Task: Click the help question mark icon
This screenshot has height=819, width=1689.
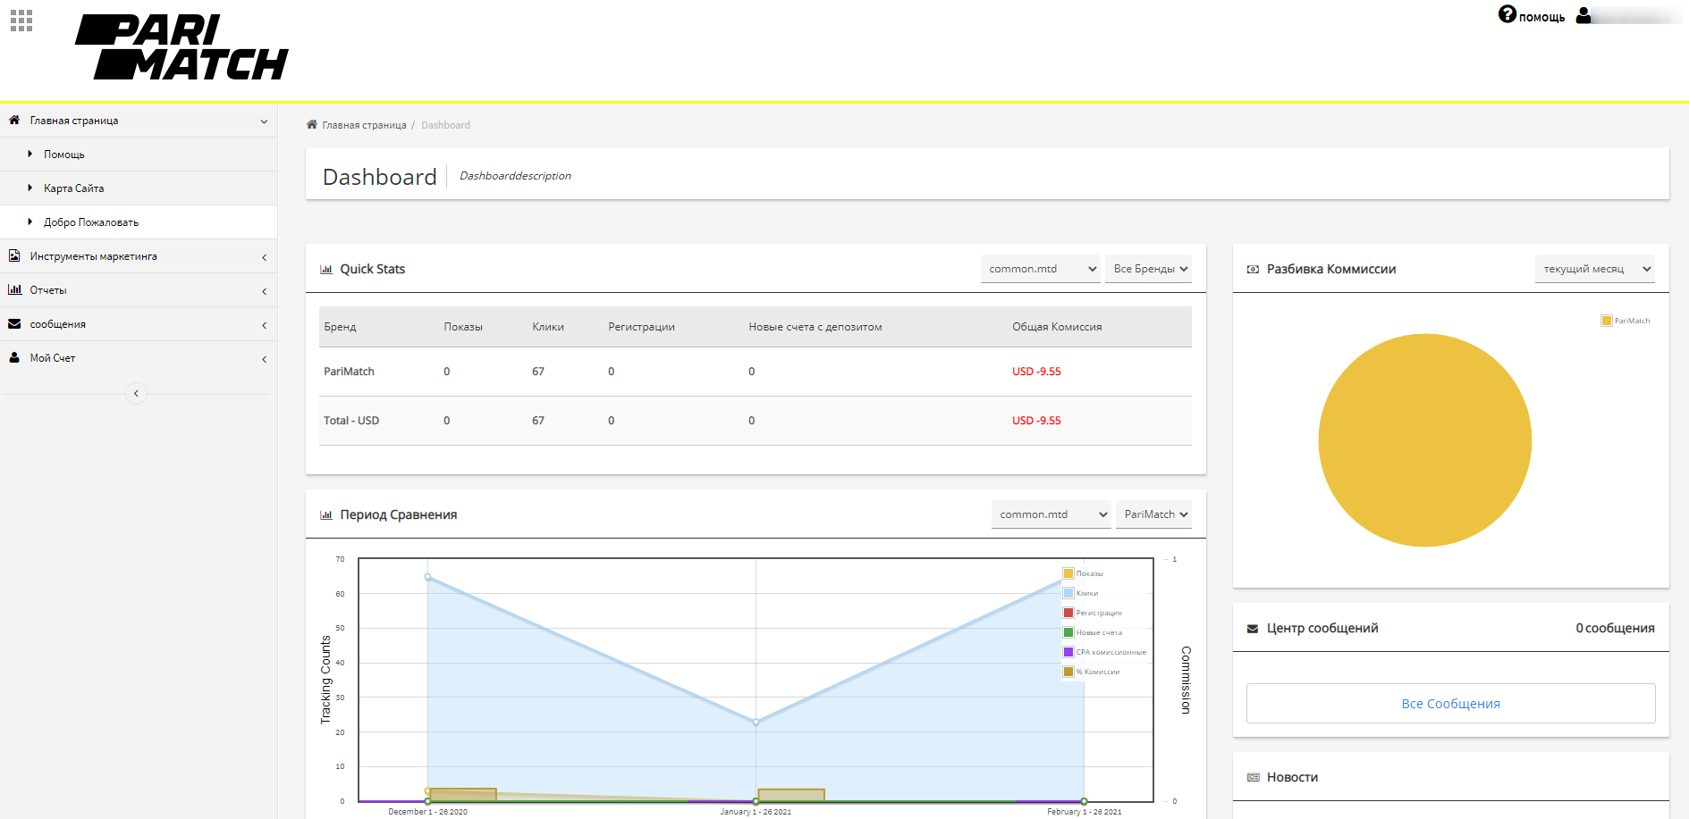Action: pos(1507,14)
